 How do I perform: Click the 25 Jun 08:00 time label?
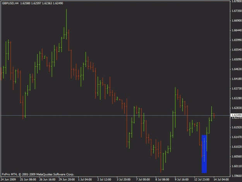tap(28, 180)
